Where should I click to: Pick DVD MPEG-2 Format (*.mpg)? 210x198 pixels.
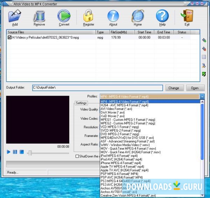pos(150,134)
